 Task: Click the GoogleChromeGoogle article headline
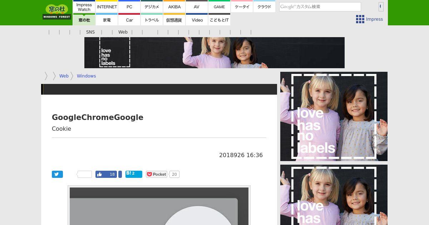[98, 117]
